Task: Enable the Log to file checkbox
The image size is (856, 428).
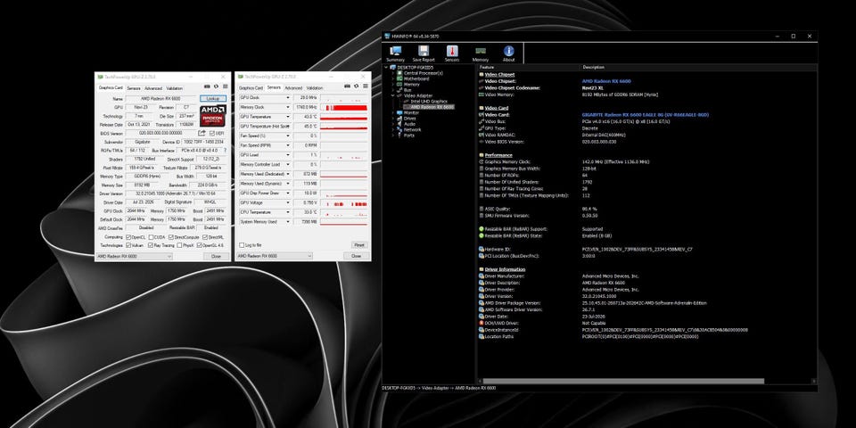Action: coord(242,245)
